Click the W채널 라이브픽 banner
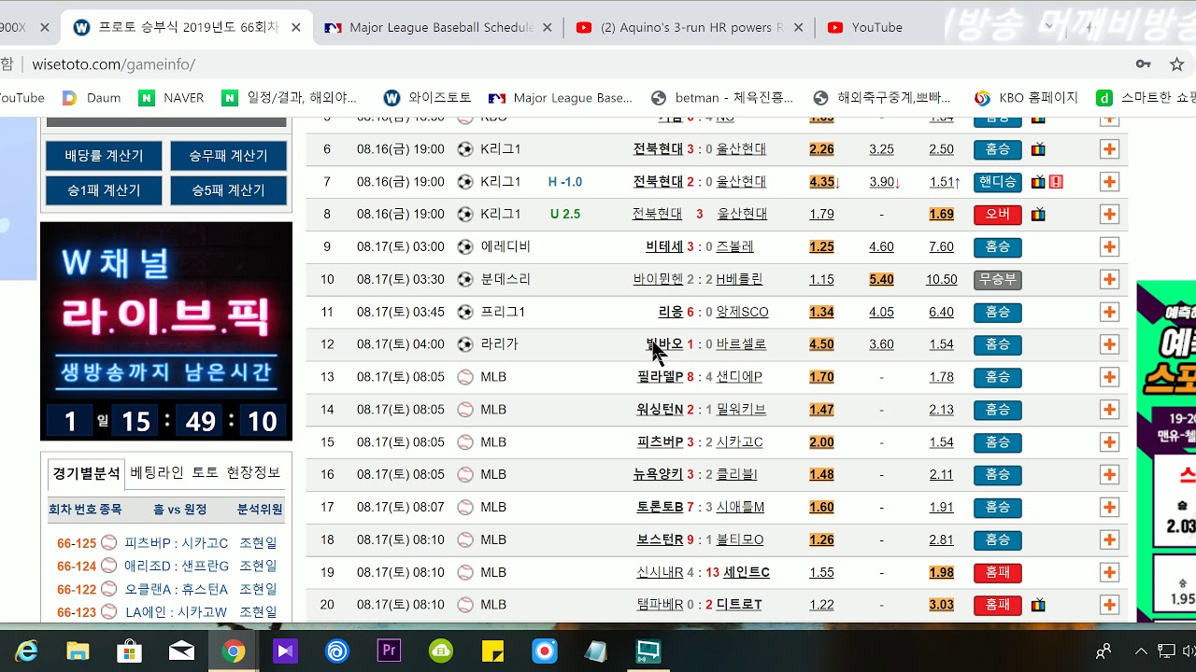This screenshot has height=672, width=1196. tap(166, 331)
